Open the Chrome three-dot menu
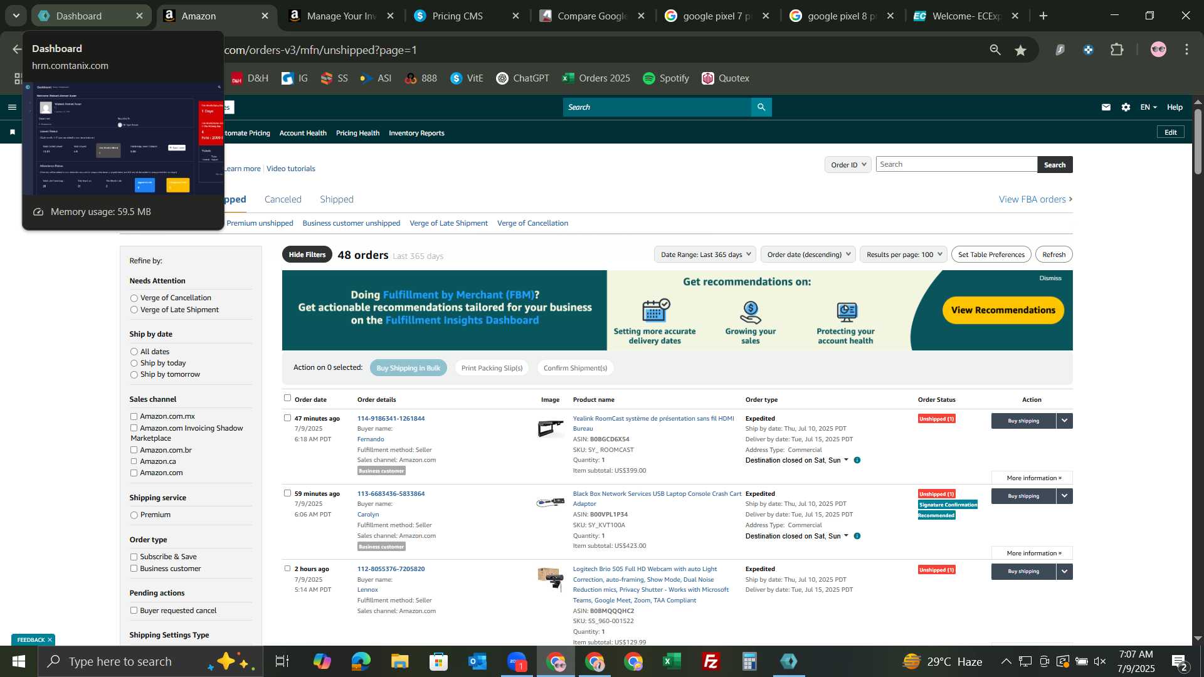Viewport: 1204px width, 677px height. tap(1186, 50)
